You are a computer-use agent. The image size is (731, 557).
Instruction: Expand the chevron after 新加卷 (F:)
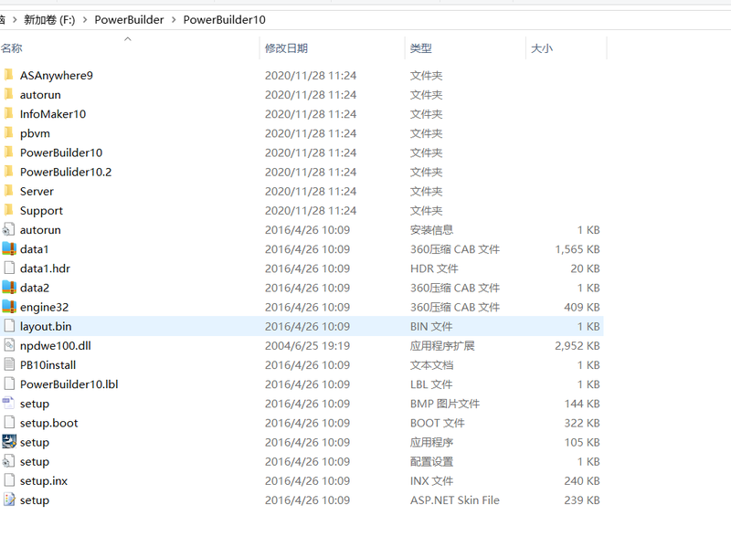pos(85,20)
